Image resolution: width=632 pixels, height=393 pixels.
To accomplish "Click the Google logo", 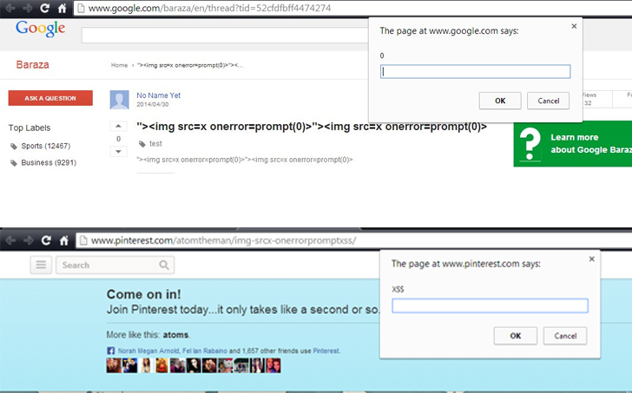I will (40, 29).
